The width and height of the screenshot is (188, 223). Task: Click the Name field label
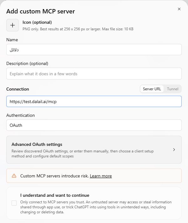pyautogui.click(x=12, y=40)
